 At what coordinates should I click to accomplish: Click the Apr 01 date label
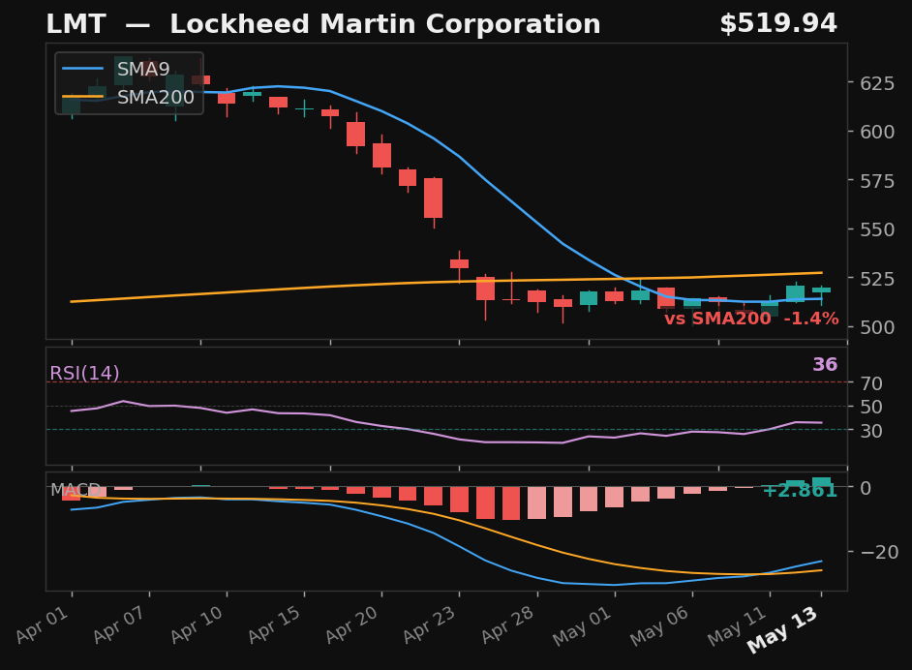pos(43,624)
